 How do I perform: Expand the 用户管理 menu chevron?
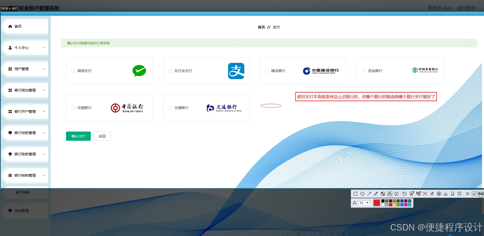pos(44,69)
